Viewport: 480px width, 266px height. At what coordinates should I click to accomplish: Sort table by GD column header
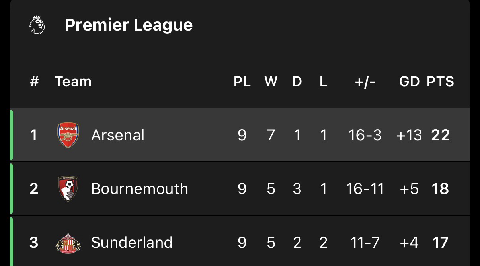coord(409,82)
